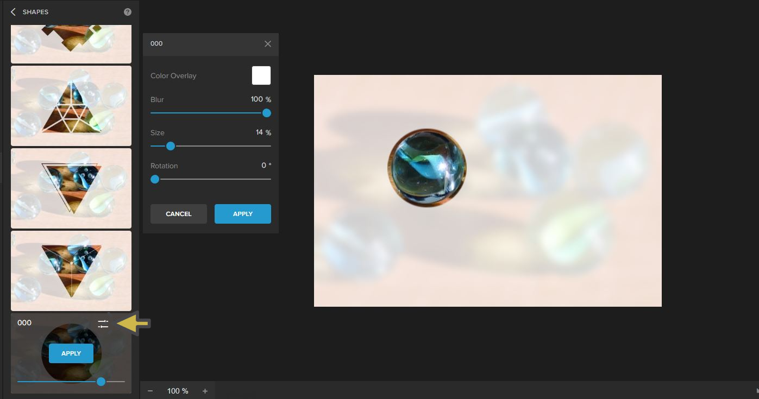Select the outlined inverted triangle shape thumbnail
The image size is (759, 399).
click(71, 188)
